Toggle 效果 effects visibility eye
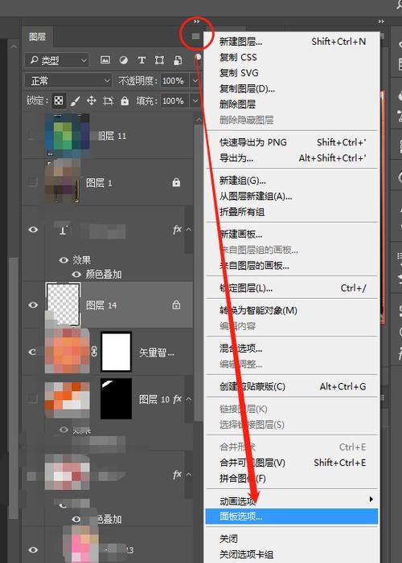Image resolution: width=402 pixels, height=563 pixels. tap(64, 260)
